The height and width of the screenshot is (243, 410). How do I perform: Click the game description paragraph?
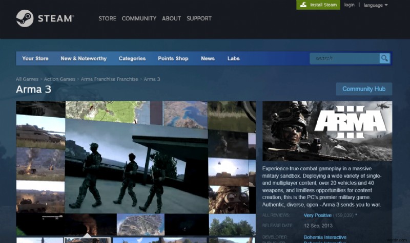(322, 187)
